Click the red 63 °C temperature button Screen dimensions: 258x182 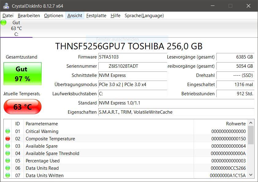tap(23, 107)
